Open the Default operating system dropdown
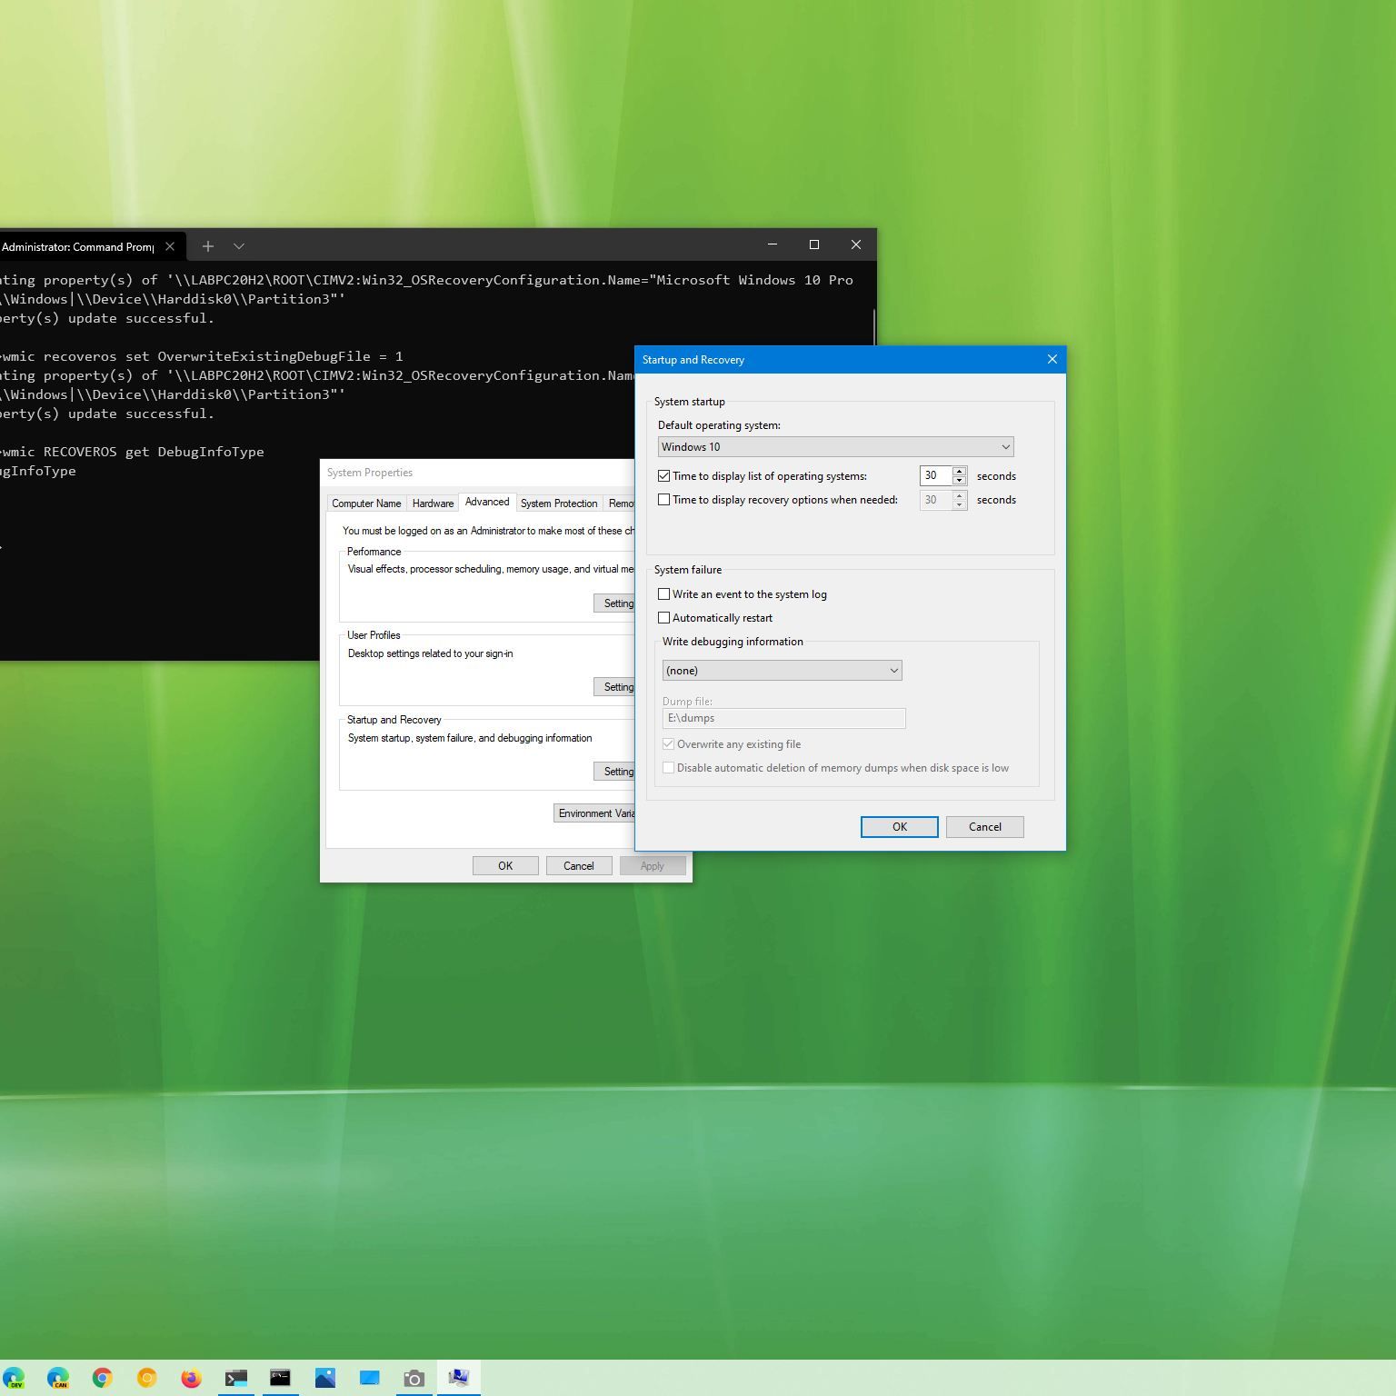The width and height of the screenshot is (1396, 1396). coord(834,447)
